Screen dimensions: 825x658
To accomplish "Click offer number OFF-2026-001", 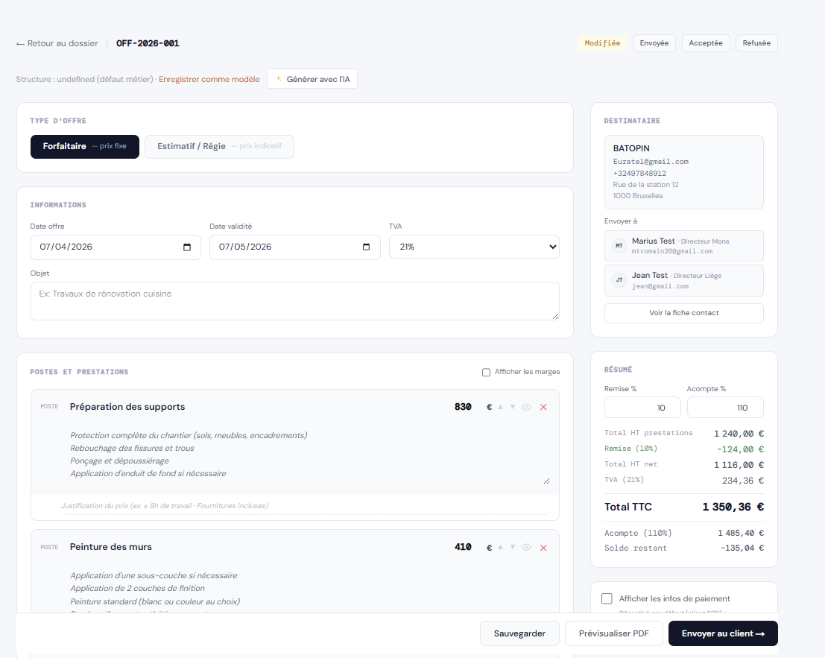I will point(148,44).
